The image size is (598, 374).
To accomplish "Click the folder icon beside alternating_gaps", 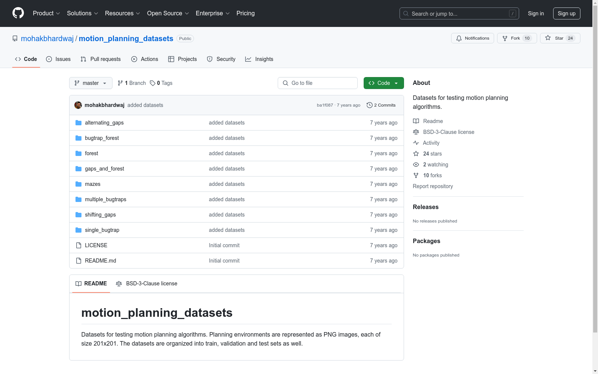I will coord(78,123).
